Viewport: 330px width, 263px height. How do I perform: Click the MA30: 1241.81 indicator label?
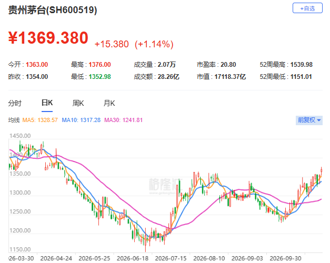[x=124, y=120]
